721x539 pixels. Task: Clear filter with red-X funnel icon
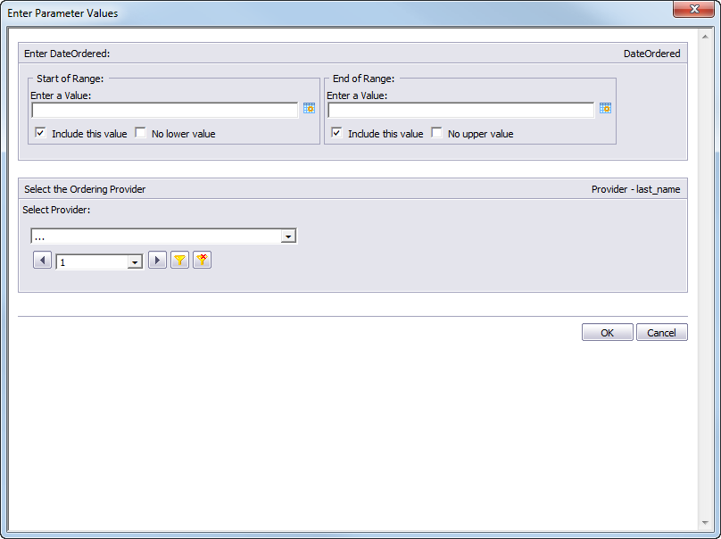(x=202, y=261)
